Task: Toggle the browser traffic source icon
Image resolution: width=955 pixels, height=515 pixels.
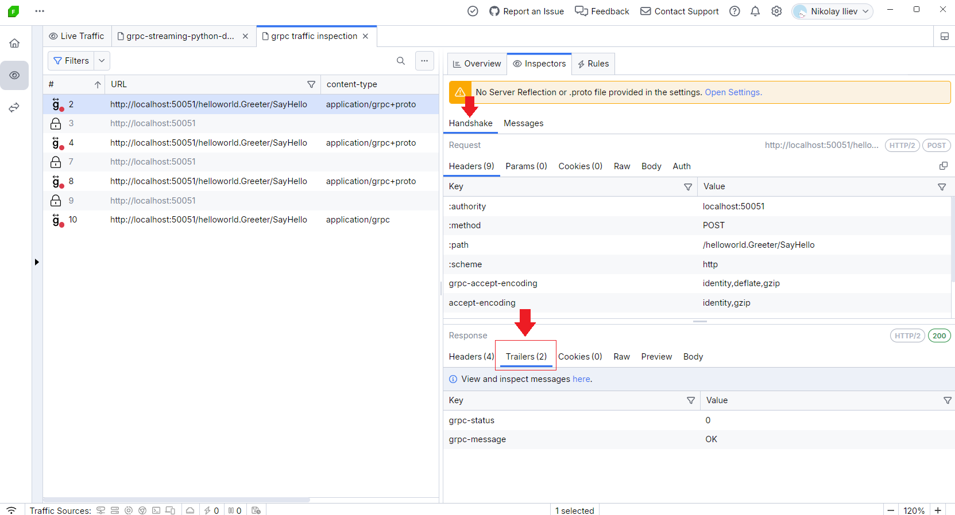Action: [142, 510]
